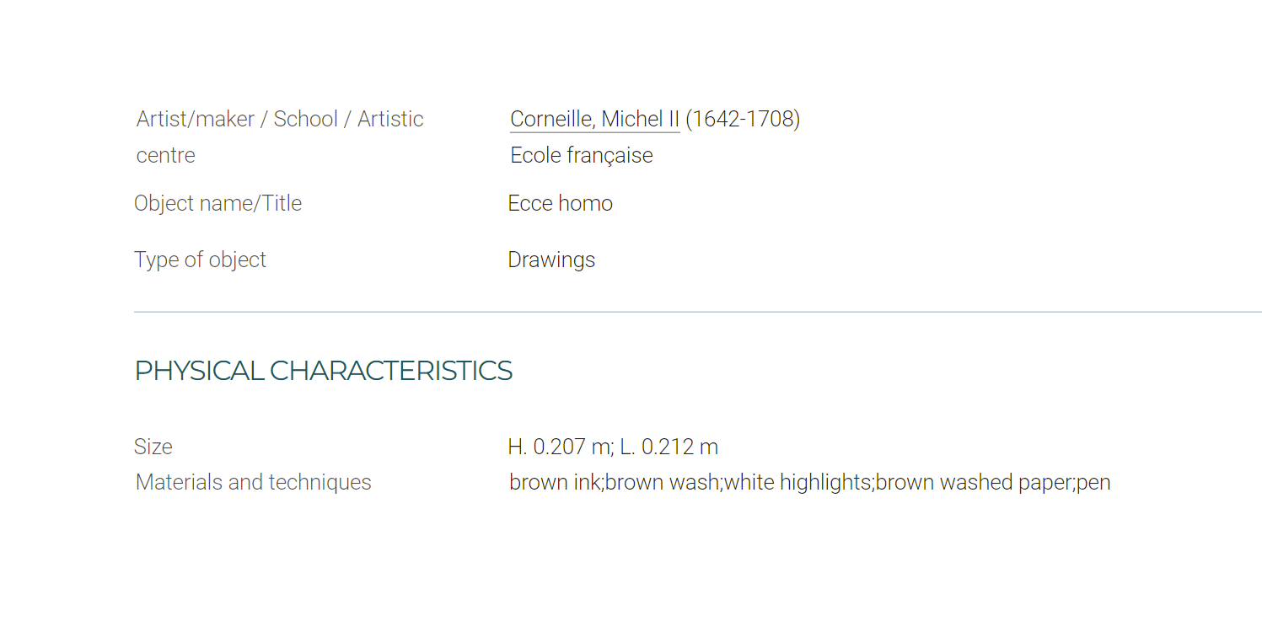
Task: Select the Type of object label
Action: pos(200,260)
